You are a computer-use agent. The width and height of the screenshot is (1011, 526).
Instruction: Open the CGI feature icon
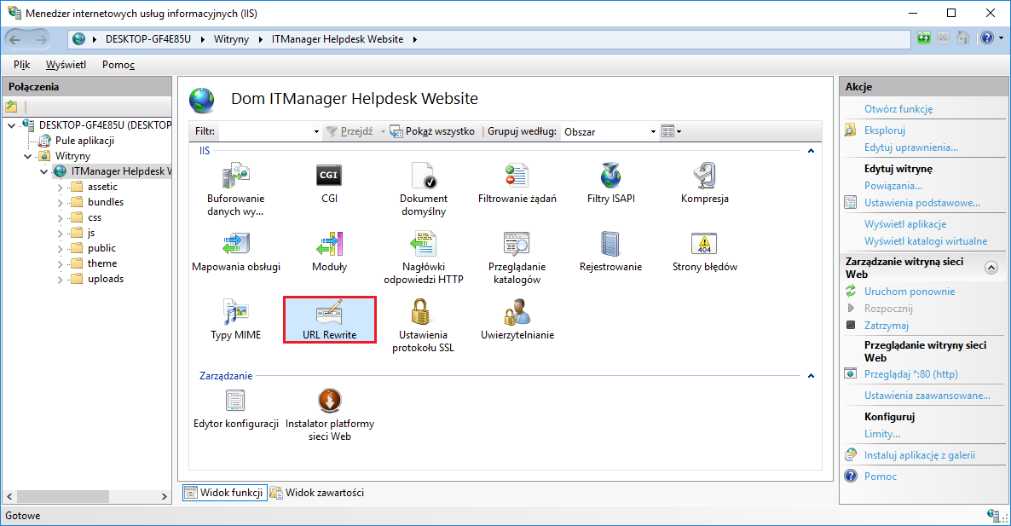click(329, 176)
